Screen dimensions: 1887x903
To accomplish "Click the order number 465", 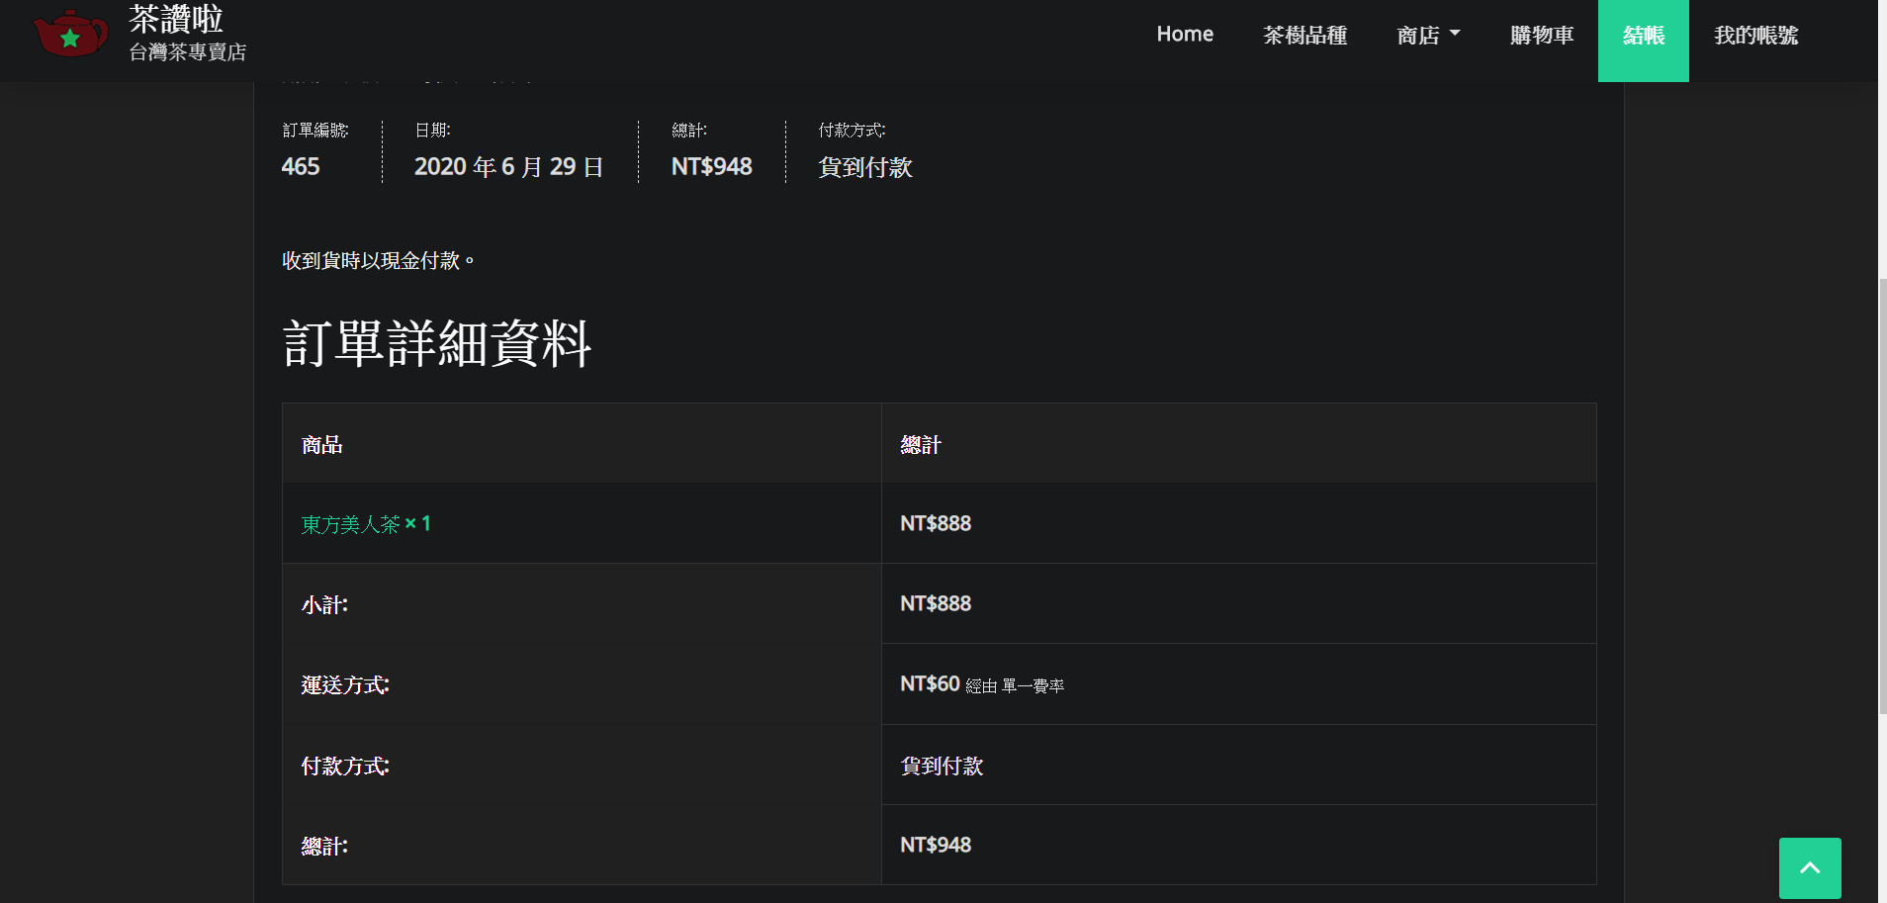I will click(x=301, y=167).
